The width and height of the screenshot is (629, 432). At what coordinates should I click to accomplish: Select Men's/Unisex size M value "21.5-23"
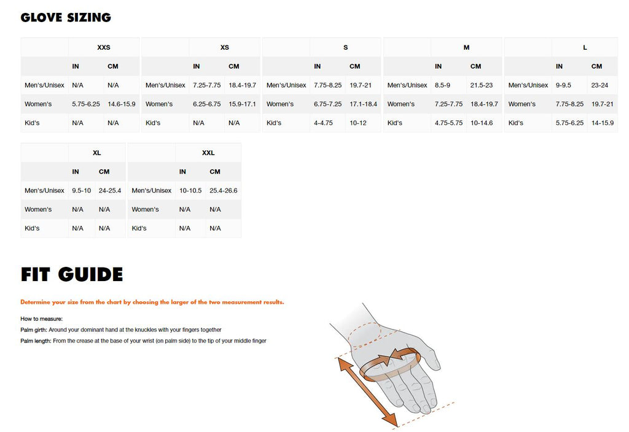482,85
